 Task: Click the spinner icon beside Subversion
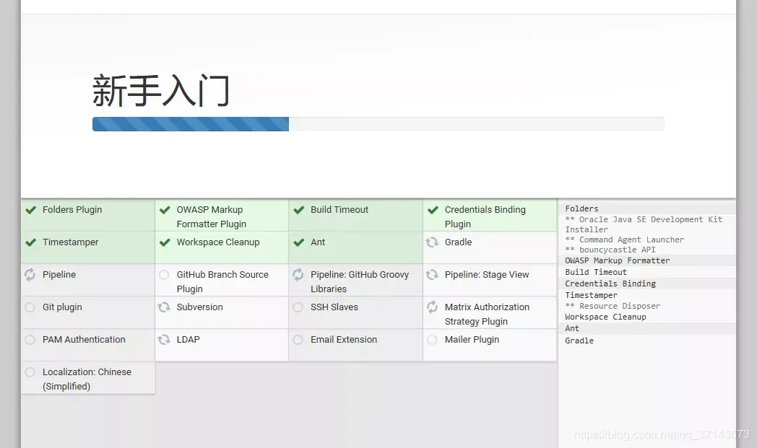[165, 307]
